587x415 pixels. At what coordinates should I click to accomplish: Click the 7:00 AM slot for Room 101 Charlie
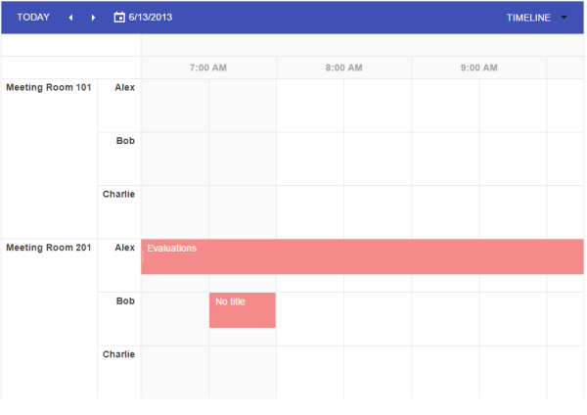click(x=175, y=212)
